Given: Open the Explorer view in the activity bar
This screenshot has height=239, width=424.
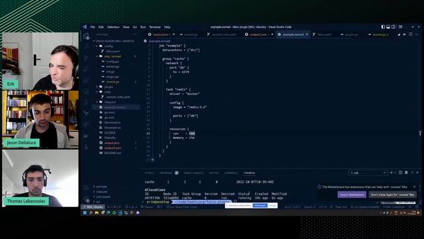Looking at the screenshot, I should pyautogui.click(x=86, y=36).
